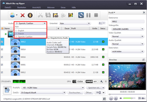Open the Video-Qualität dropdown
Image resolution: width=147 pixels, height=102 pixels.
tap(142, 36)
